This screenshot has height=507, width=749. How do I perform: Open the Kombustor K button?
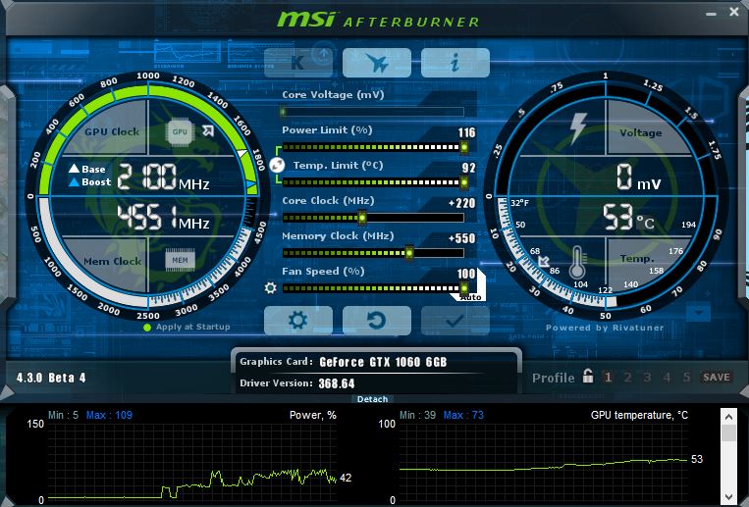pos(298,63)
